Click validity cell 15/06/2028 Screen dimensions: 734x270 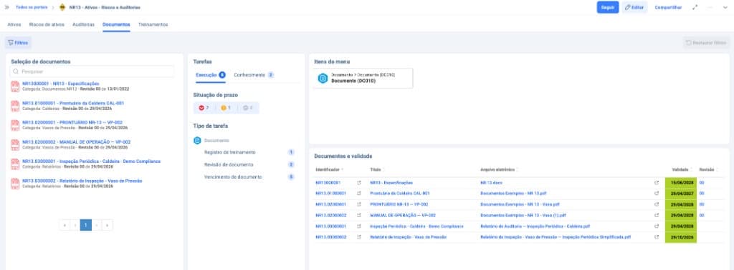pos(681,183)
